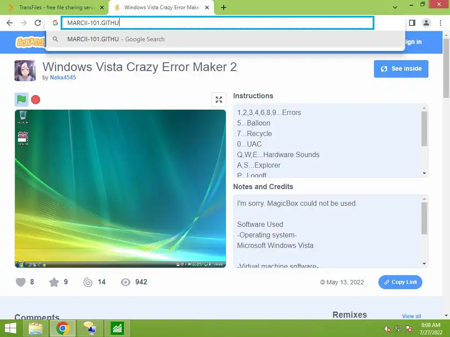The image size is (450, 337).
Task: Click the muted volume tray icon
Action: (x=388, y=329)
